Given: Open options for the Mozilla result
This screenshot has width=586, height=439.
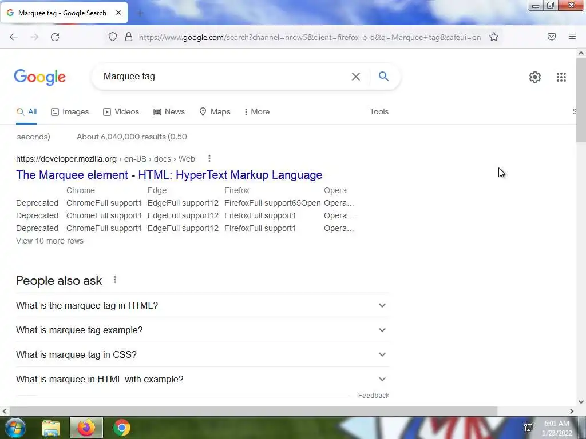Looking at the screenshot, I should [209, 159].
